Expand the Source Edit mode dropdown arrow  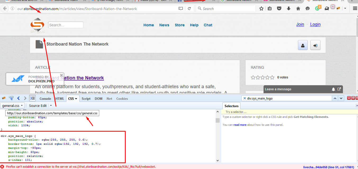(51, 106)
